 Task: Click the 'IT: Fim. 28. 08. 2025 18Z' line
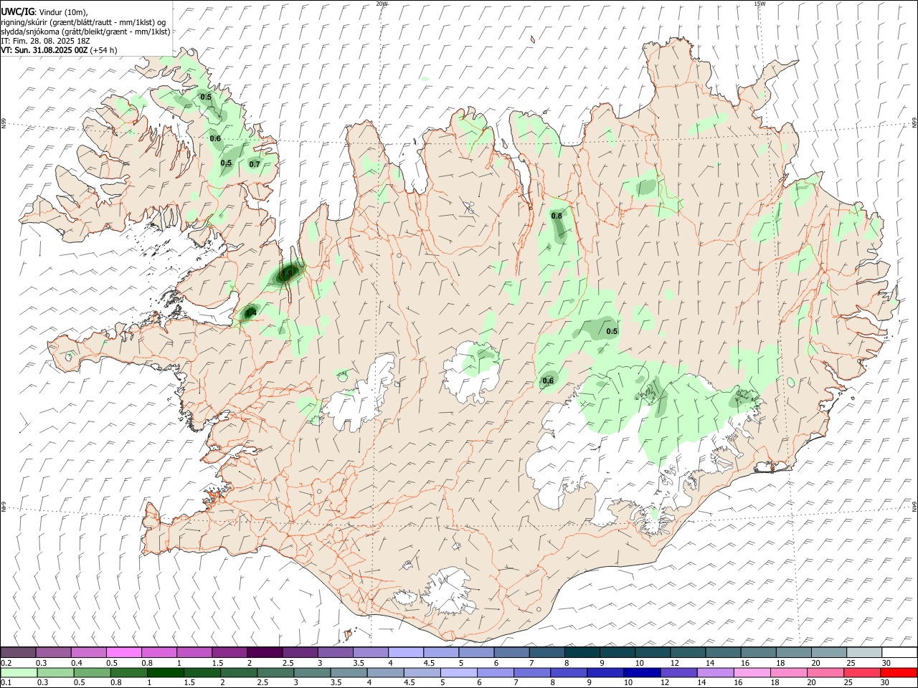45,41
